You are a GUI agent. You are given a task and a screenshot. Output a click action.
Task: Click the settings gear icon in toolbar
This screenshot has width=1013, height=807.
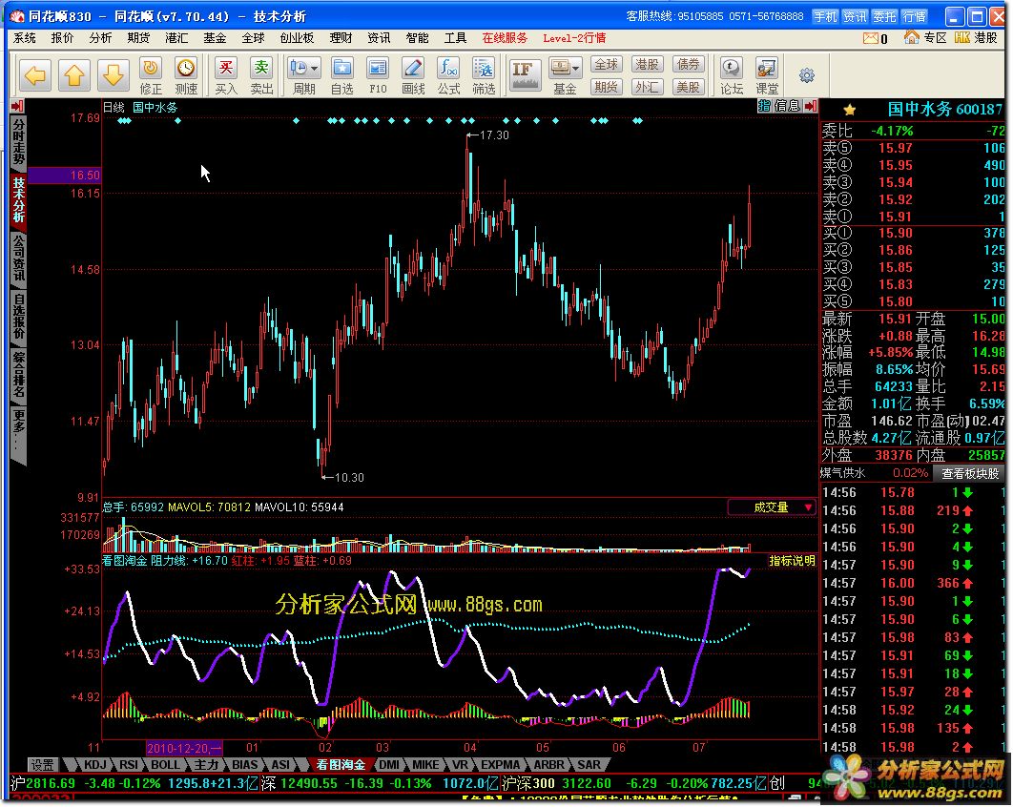(x=806, y=75)
